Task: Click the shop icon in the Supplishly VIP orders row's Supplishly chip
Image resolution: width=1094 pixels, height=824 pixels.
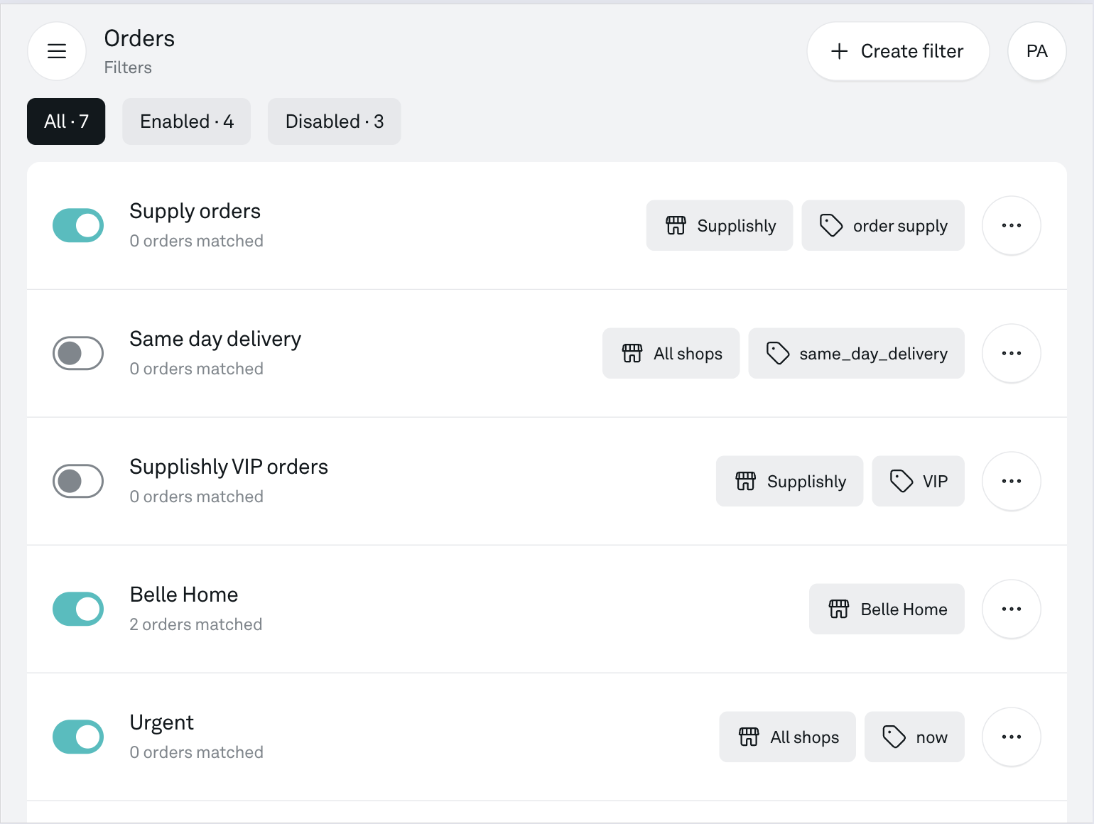Action: 745,481
